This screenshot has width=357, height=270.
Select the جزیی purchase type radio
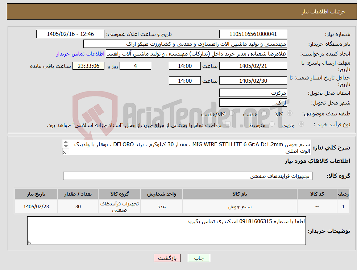pos(301,124)
